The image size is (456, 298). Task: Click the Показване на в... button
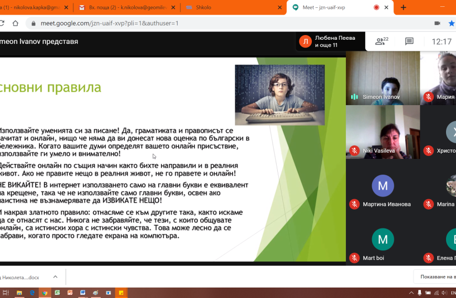(435, 277)
